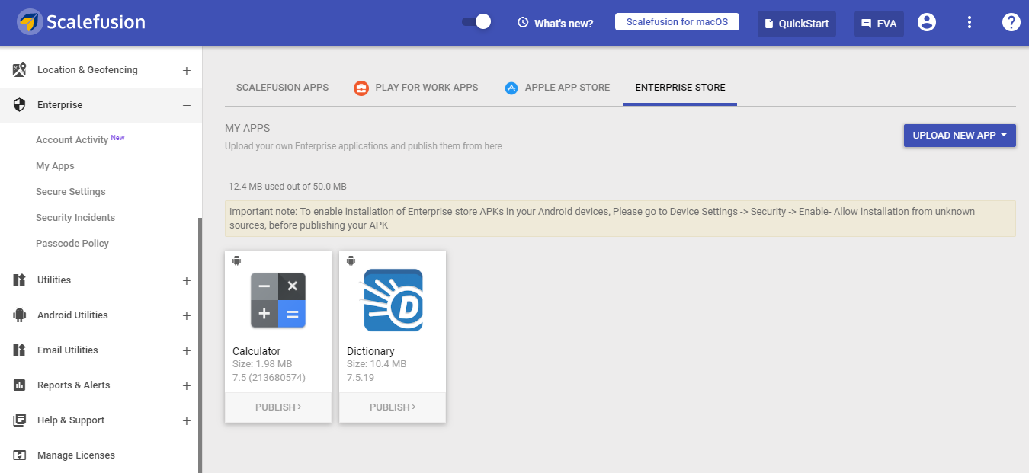1029x473 pixels.
Task: Click the Dictionary app name
Action: click(x=370, y=351)
